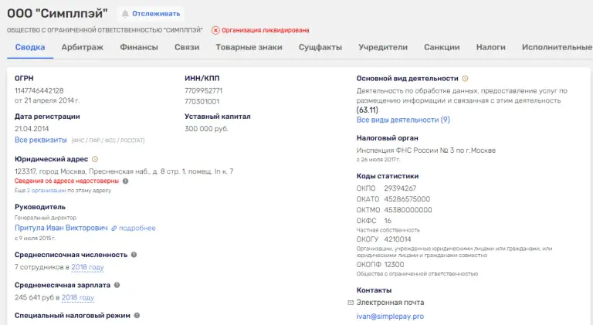Click the ОКПО code 29394267
The height and width of the screenshot is (325, 593).
point(400,188)
